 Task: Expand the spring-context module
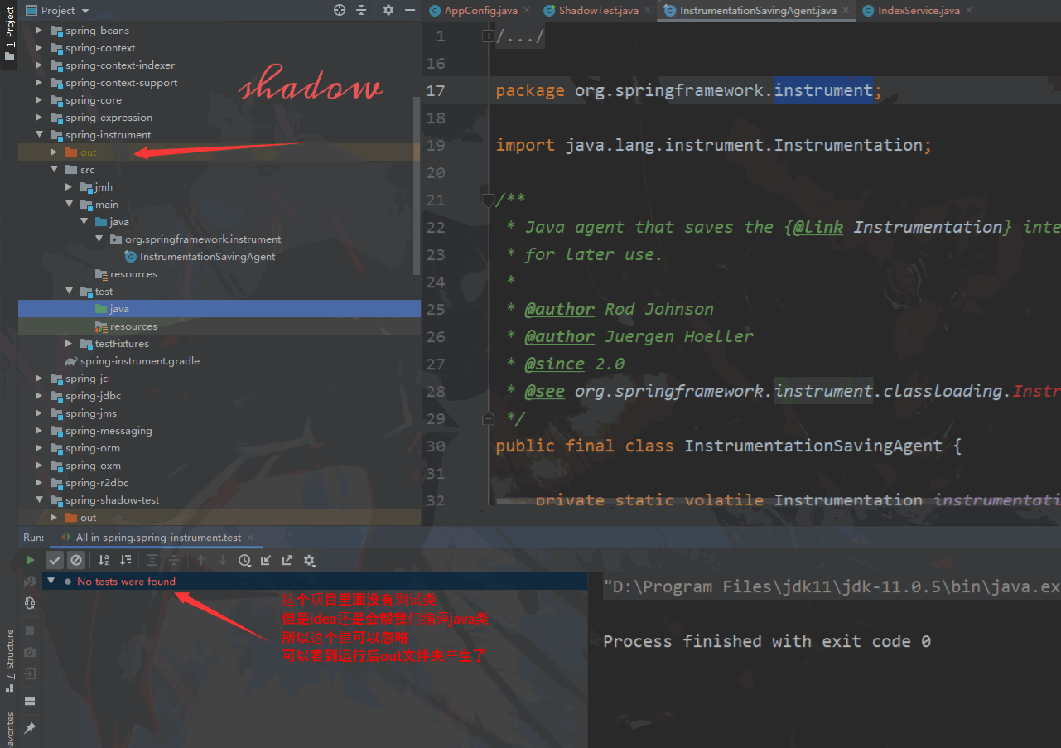(39, 48)
